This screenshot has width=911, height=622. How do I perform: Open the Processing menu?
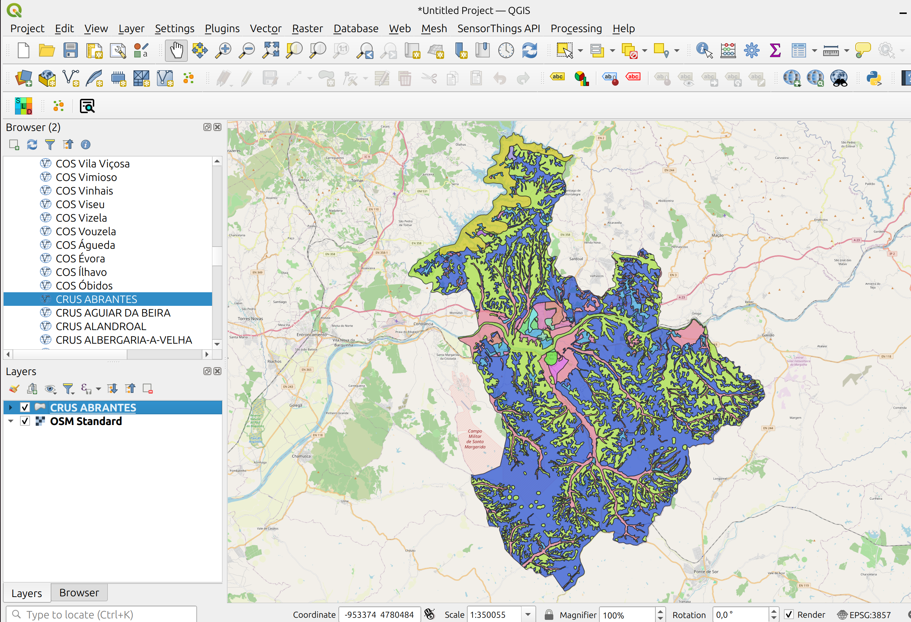click(x=576, y=28)
